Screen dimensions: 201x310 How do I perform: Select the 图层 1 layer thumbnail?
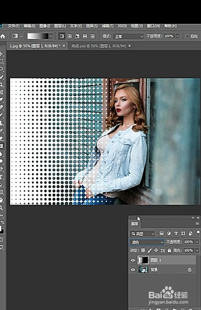click(143, 260)
